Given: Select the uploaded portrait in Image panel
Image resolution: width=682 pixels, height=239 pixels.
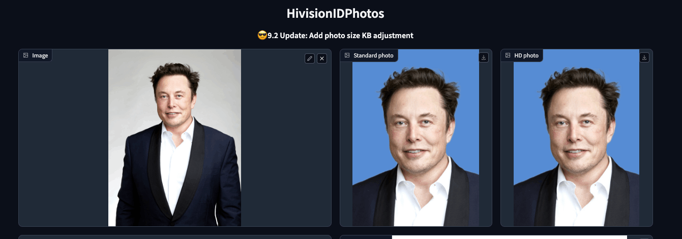Looking at the screenshot, I should click(x=174, y=138).
